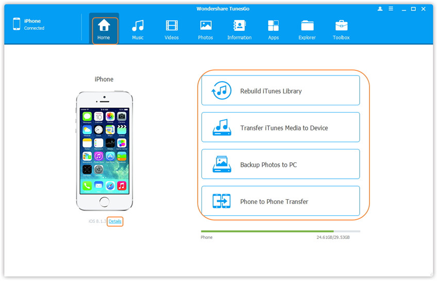Click the Rebuild iTunes Library music icon
This screenshot has width=438, height=281.
coord(222,91)
